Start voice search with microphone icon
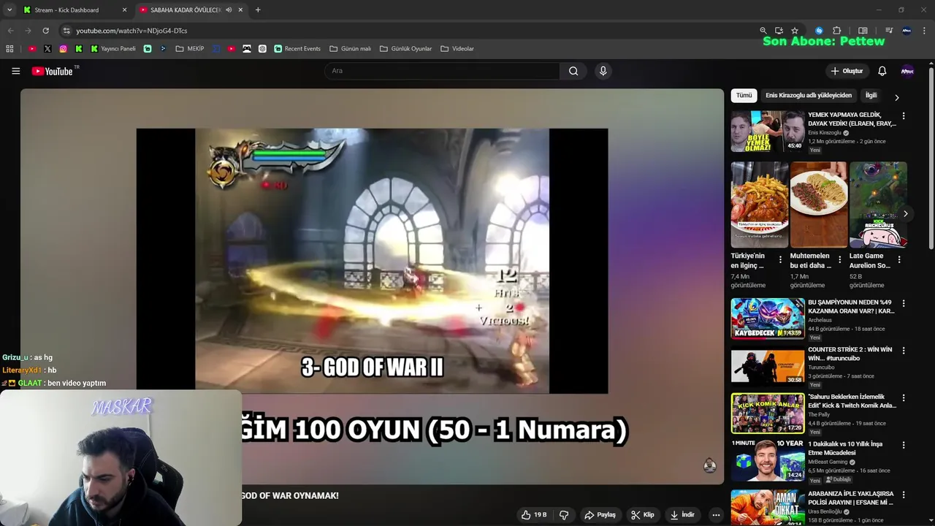Image resolution: width=935 pixels, height=526 pixels. [603, 71]
